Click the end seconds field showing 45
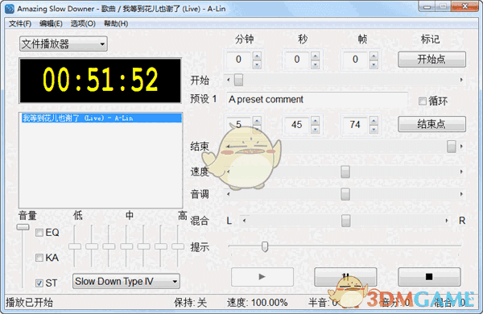Viewport: 483px width, 314px height. [x=297, y=125]
